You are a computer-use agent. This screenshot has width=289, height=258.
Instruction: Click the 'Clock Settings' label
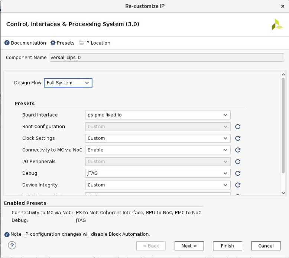tap(39, 138)
